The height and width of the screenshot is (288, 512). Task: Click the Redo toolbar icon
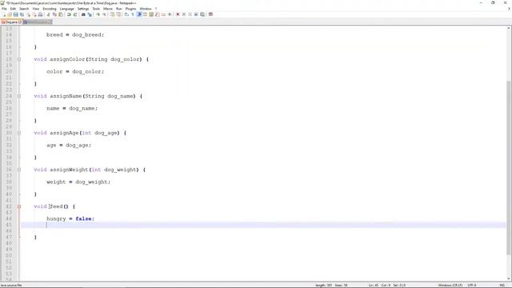[x=74, y=14]
